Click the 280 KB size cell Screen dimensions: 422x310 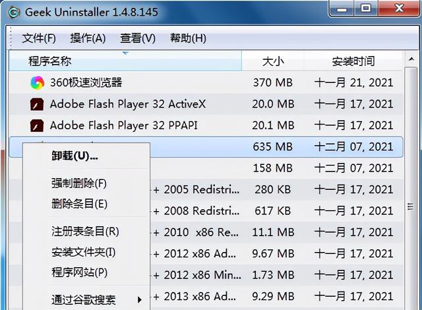click(272, 189)
